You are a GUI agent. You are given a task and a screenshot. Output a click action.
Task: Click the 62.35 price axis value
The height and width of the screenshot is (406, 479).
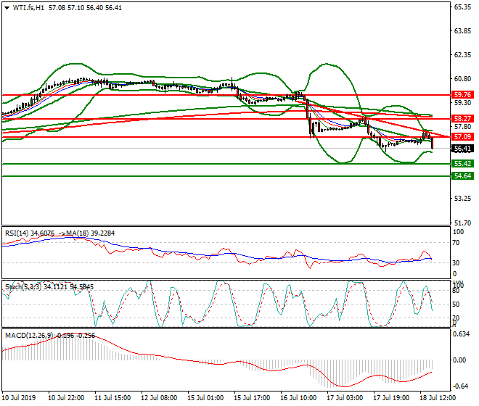pyautogui.click(x=462, y=54)
